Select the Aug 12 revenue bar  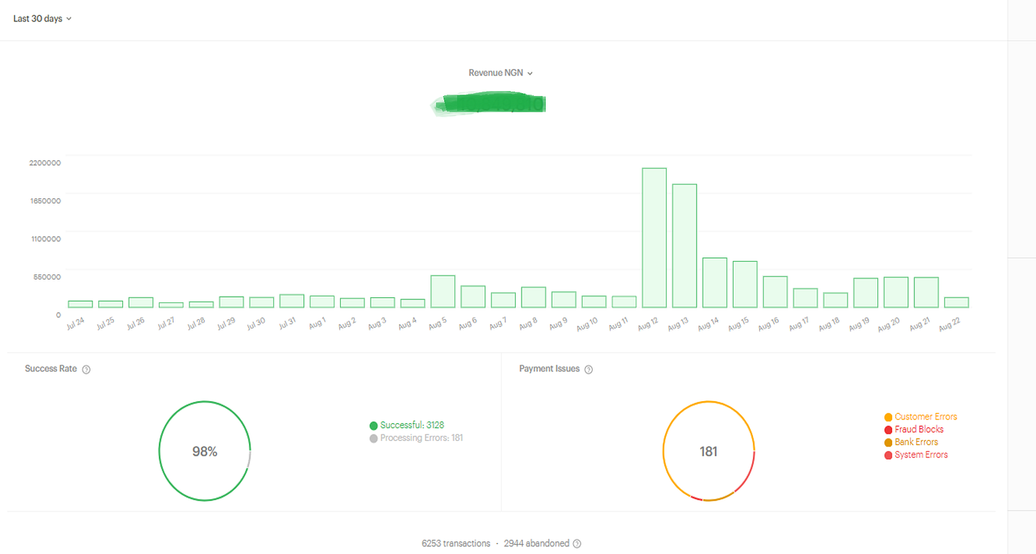[655, 238]
